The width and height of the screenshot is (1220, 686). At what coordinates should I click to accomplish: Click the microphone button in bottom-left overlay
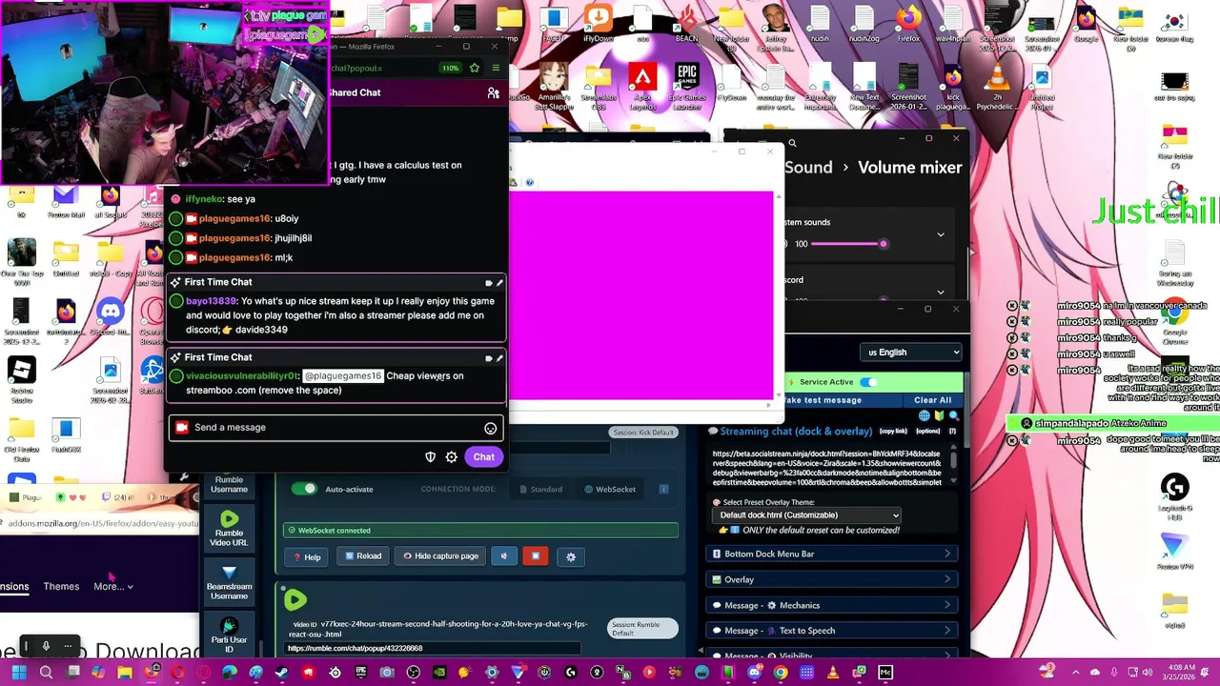[x=45, y=646]
